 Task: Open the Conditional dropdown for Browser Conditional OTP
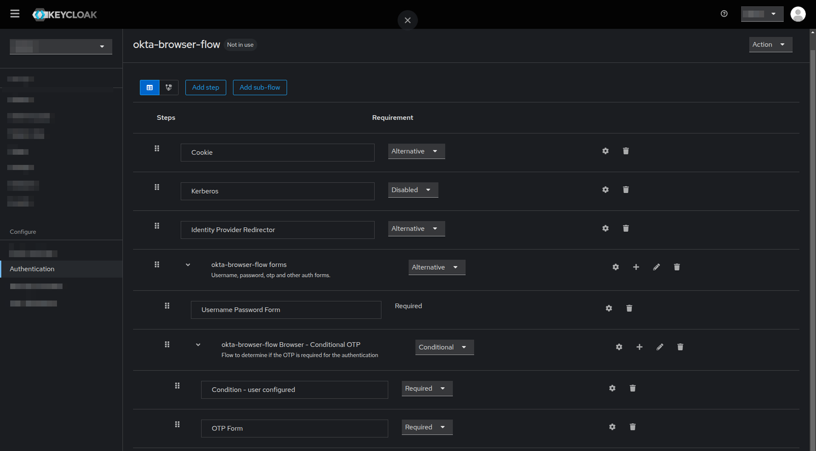point(444,347)
